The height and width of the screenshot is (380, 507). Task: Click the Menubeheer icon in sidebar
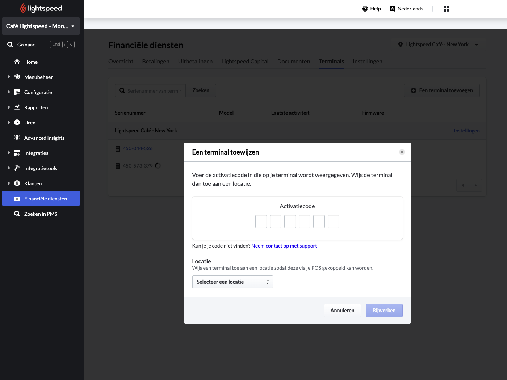point(17,77)
